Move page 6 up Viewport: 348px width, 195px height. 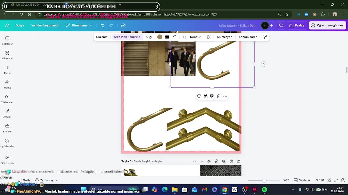point(194,161)
